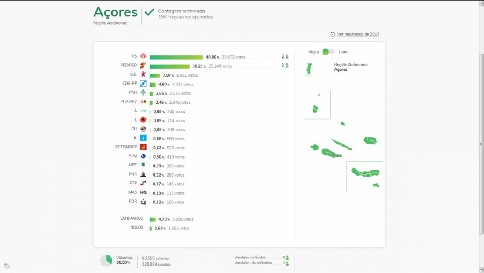
Task: Click the IL party icon
Action: [x=144, y=138]
